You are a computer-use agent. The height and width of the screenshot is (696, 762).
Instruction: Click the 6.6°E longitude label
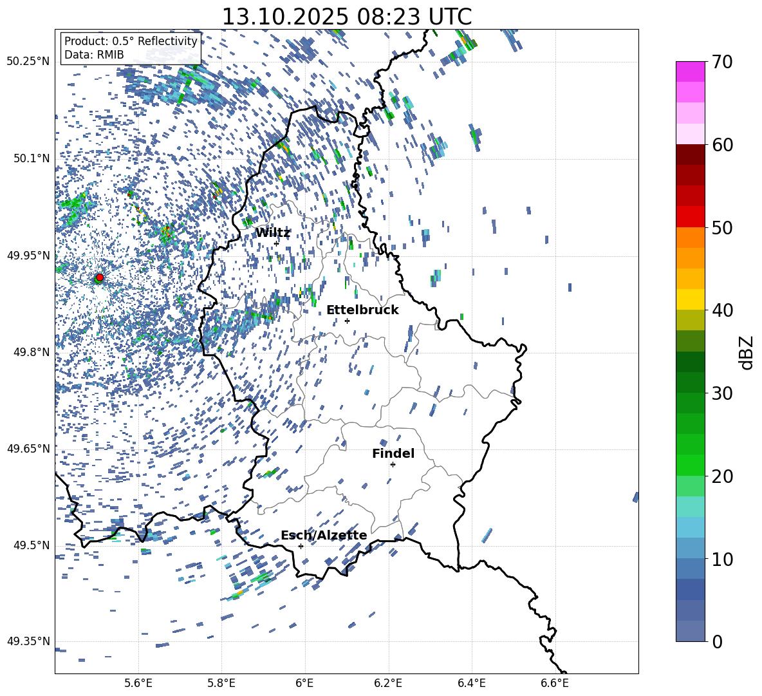(x=555, y=683)
